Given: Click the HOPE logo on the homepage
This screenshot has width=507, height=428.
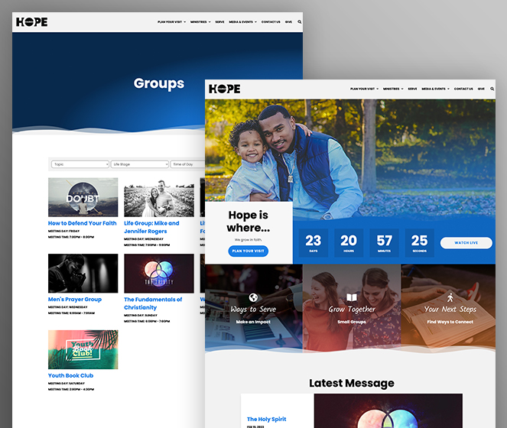Looking at the screenshot, I should coord(224,89).
